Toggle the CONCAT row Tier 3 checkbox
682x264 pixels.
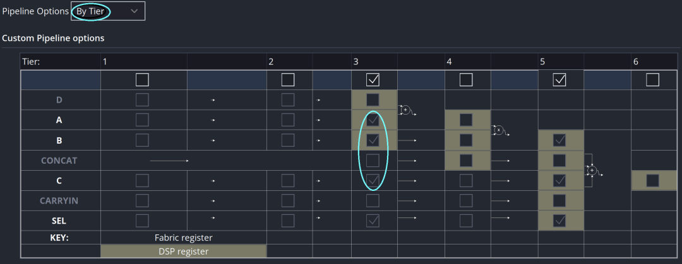373,160
